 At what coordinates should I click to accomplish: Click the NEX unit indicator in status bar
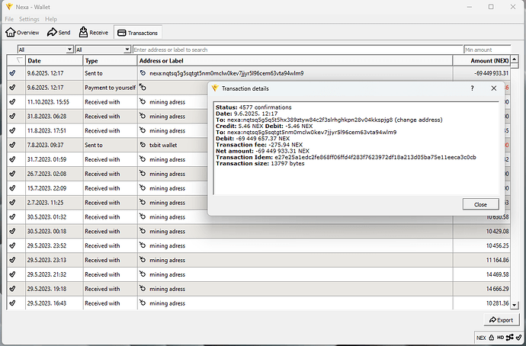[x=481, y=338]
